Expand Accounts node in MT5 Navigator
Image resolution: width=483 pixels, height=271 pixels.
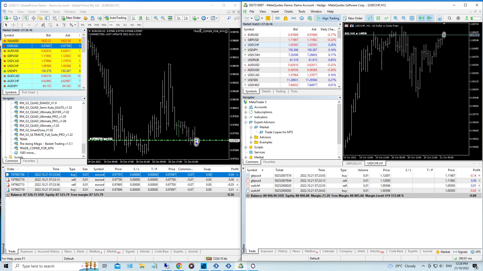246,107
